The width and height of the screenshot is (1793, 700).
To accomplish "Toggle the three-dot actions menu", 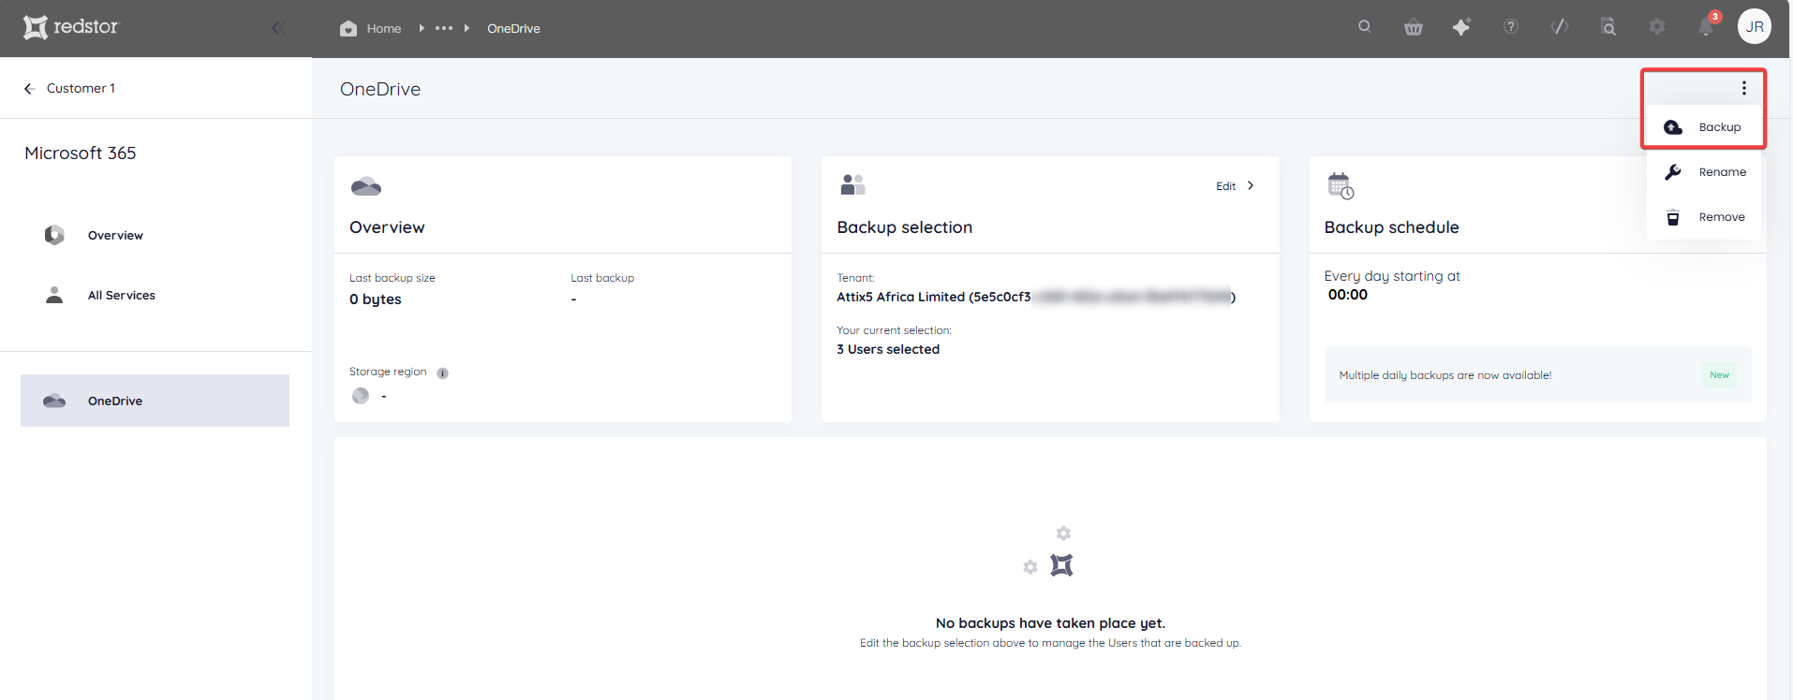I will (x=1744, y=88).
